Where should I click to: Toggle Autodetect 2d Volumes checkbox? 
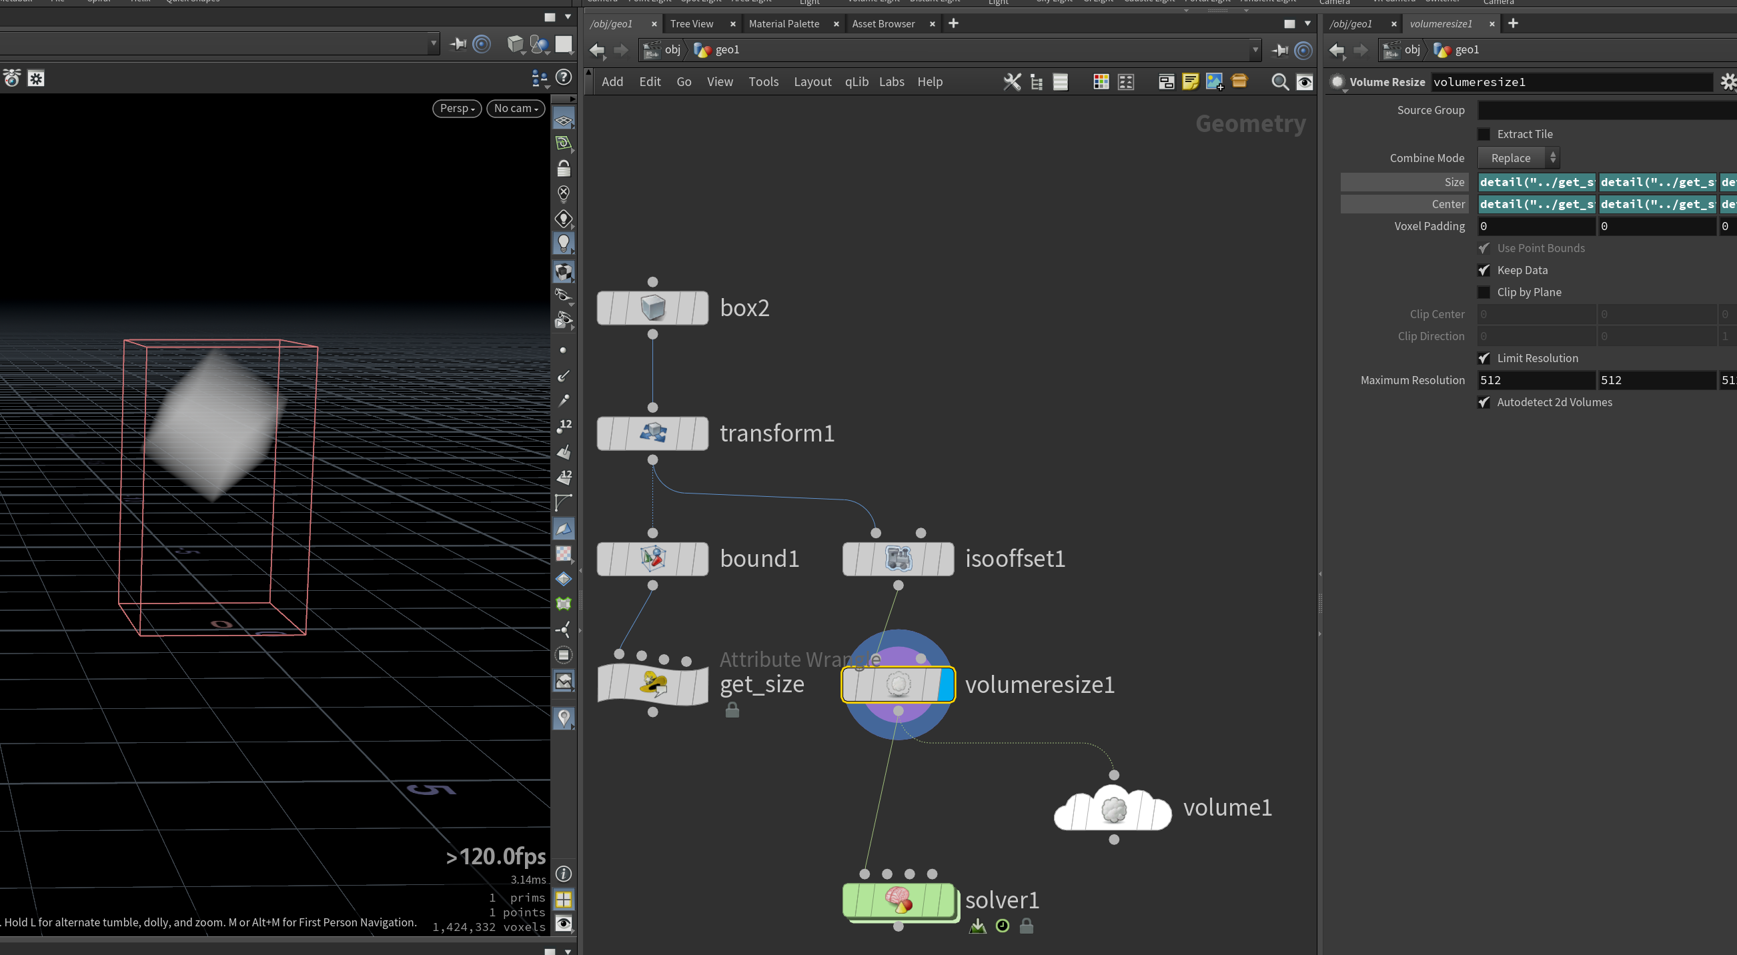point(1484,402)
